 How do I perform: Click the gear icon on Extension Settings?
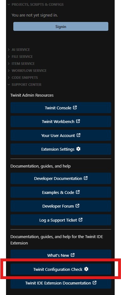[x=79, y=149]
